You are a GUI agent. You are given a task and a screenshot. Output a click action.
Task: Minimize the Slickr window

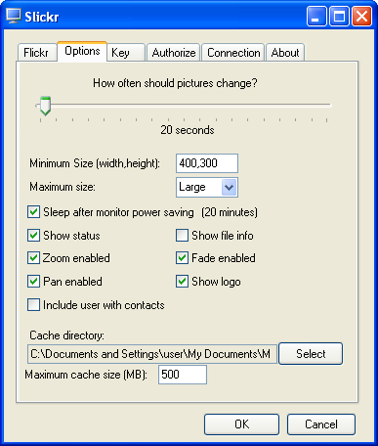click(316, 16)
